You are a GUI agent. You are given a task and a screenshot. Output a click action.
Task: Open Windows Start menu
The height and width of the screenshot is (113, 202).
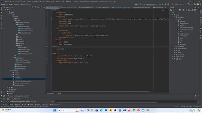[55, 110]
